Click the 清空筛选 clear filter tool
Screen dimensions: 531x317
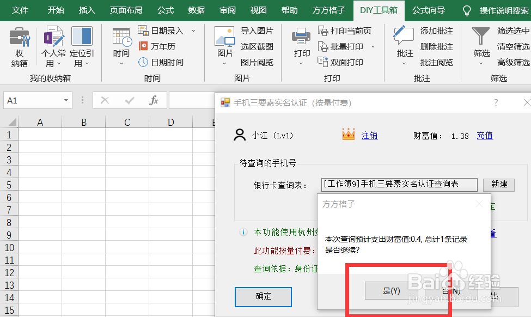[x=514, y=46]
